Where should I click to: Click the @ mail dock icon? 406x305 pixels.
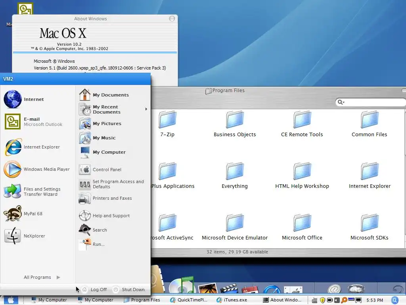tap(334, 289)
